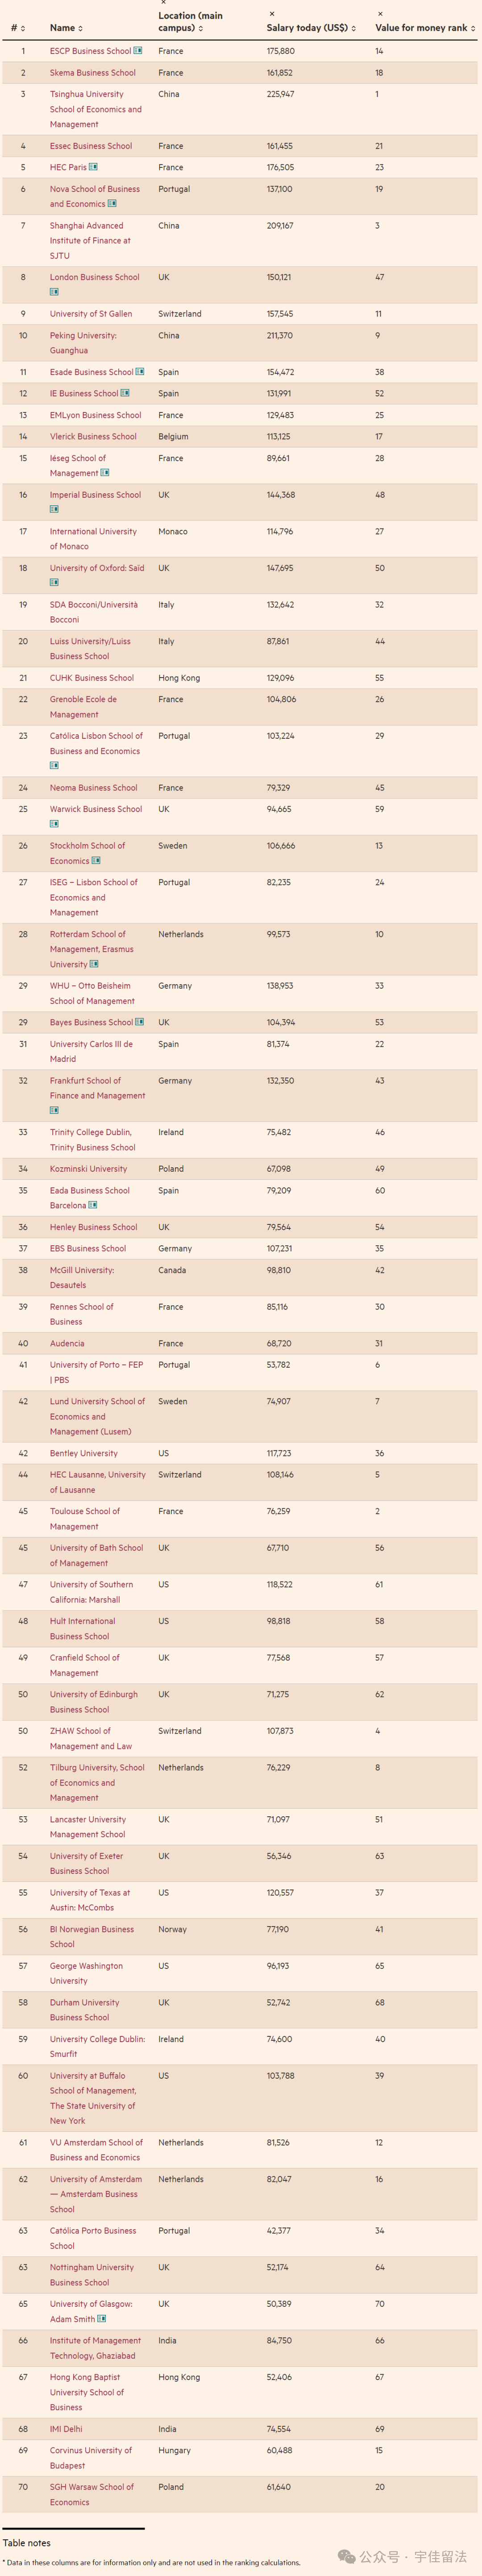This screenshot has width=482, height=2576.
Task: Click the profile icon next to Nova School
Action: pyautogui.click(x=112, y=204)
